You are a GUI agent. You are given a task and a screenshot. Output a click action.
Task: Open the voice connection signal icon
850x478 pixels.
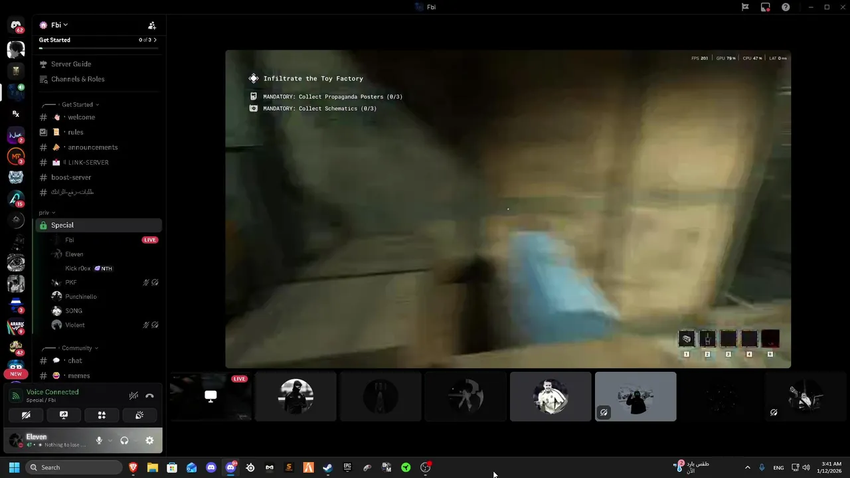click(x=15, y=396)
